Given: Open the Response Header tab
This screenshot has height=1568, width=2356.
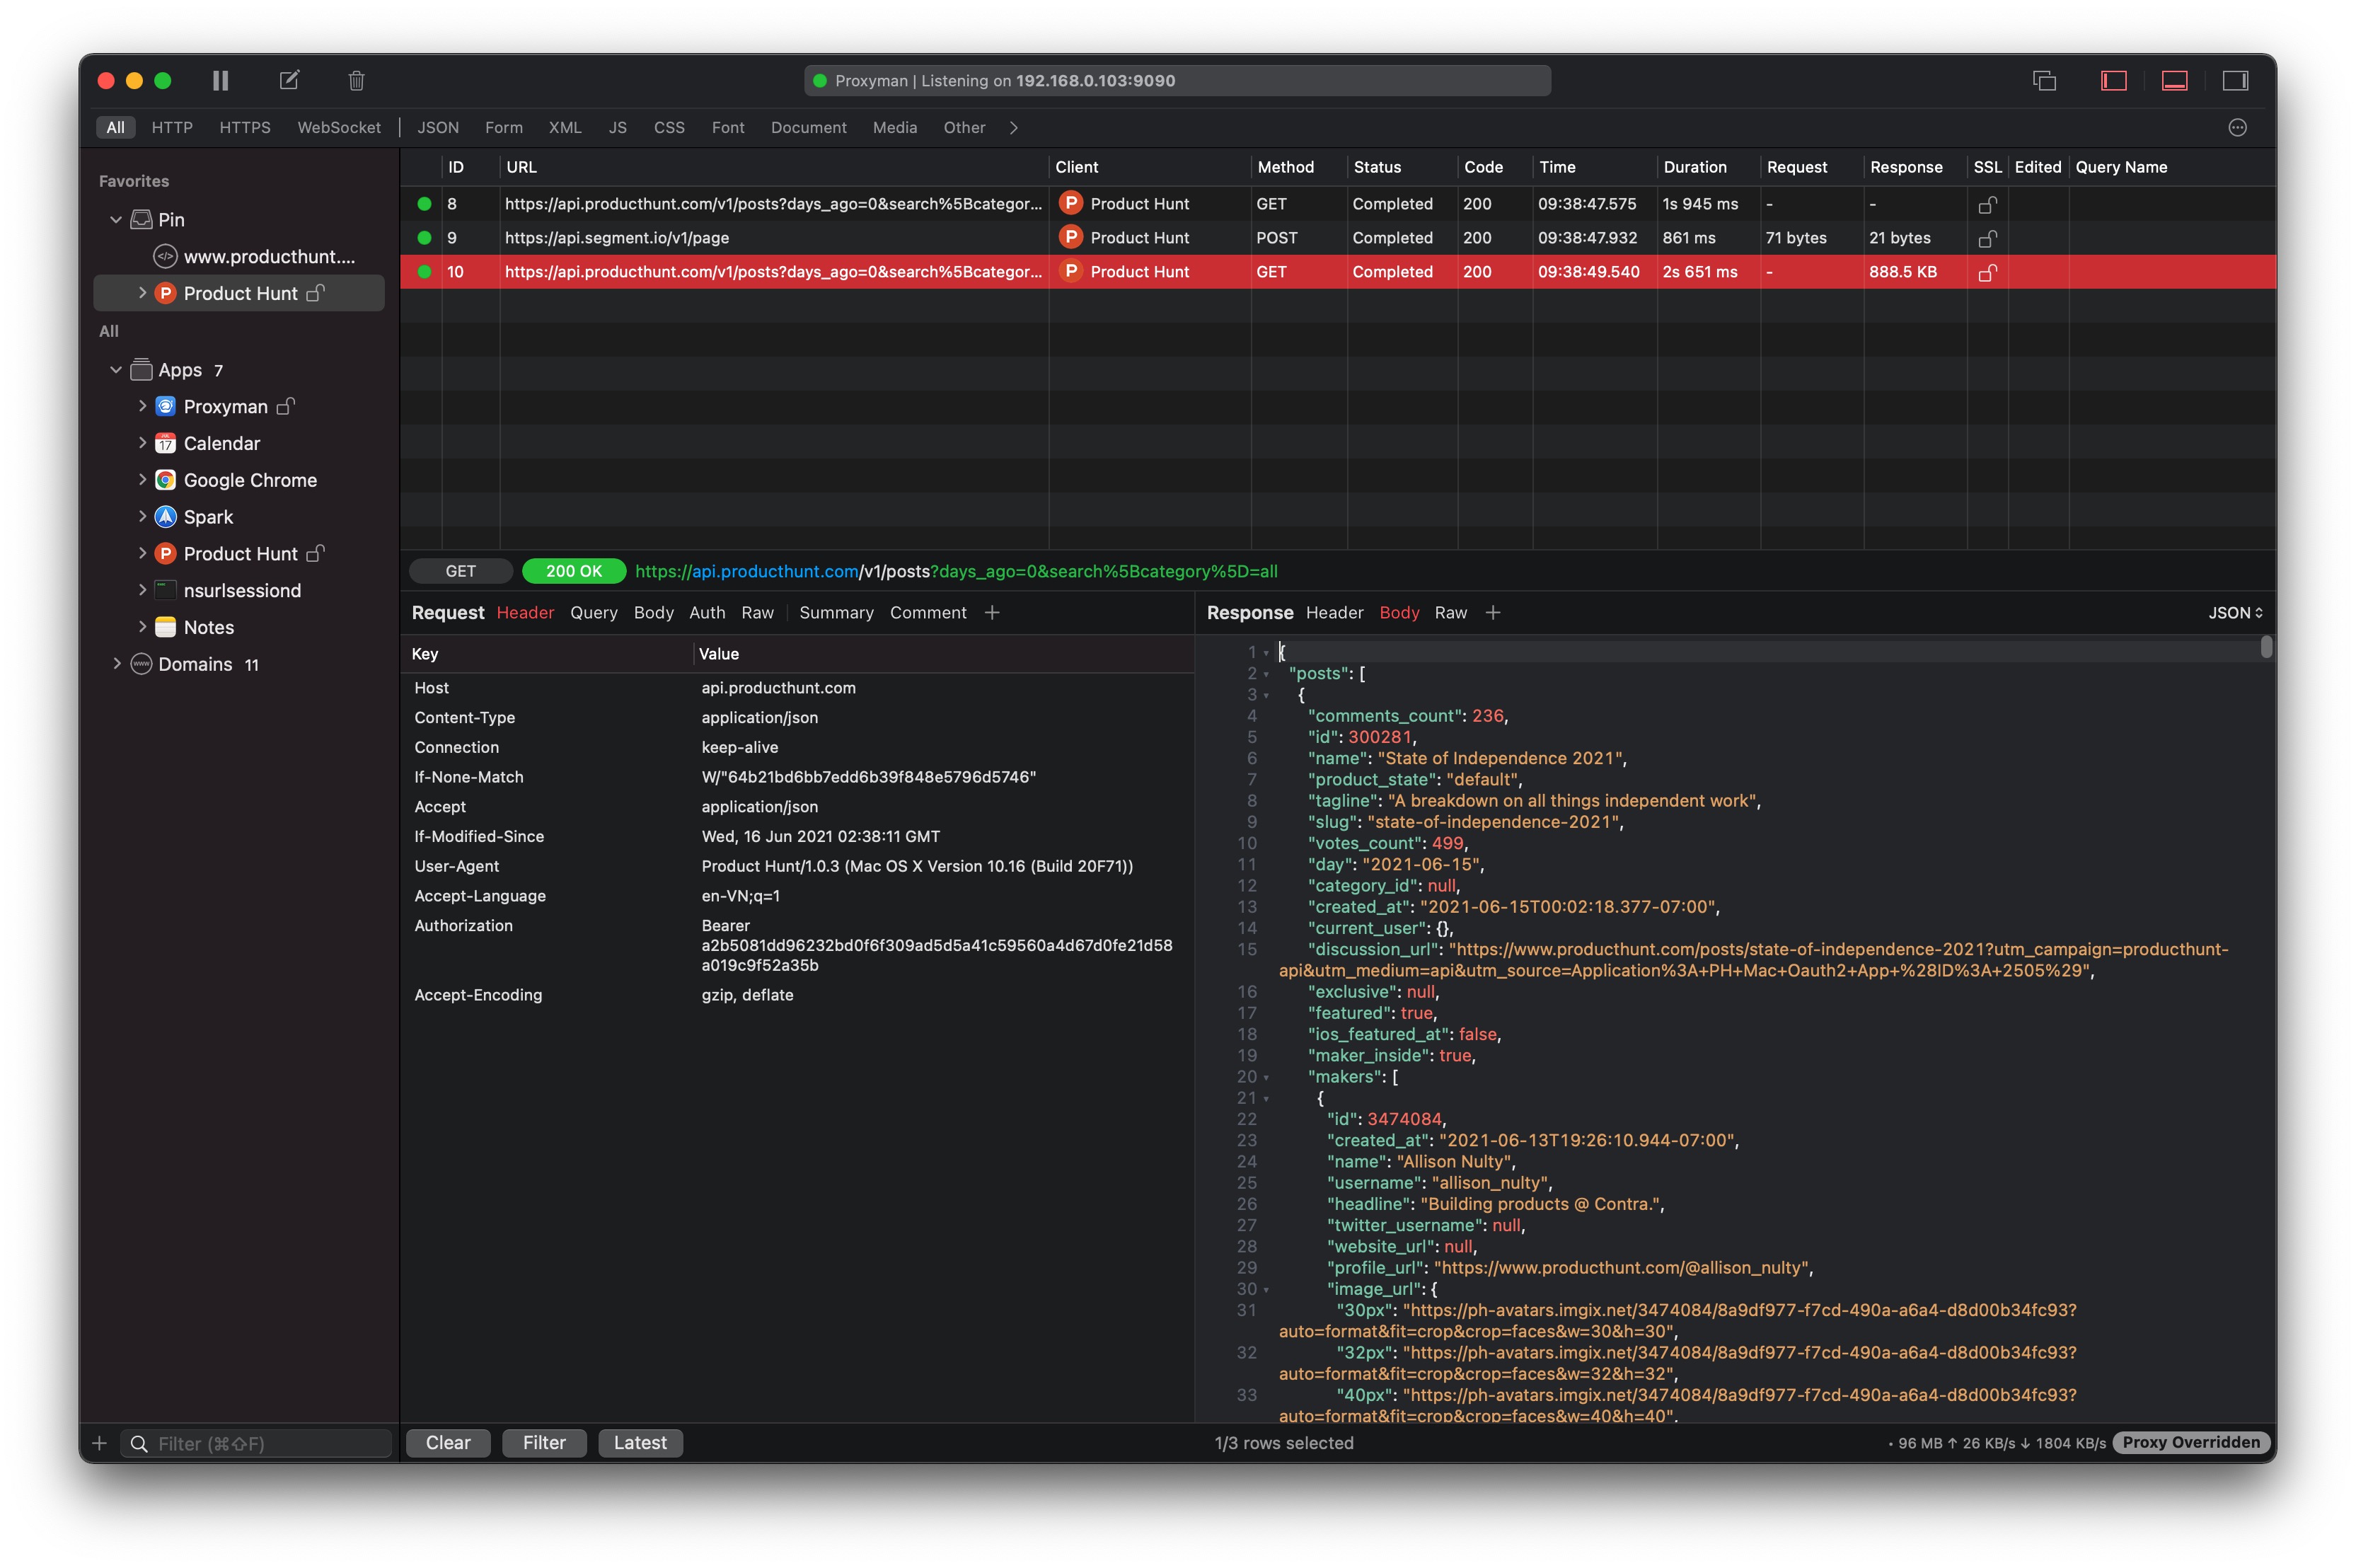Looking at the screenshot, I should pyautogui.click(x=1334, y=613).
